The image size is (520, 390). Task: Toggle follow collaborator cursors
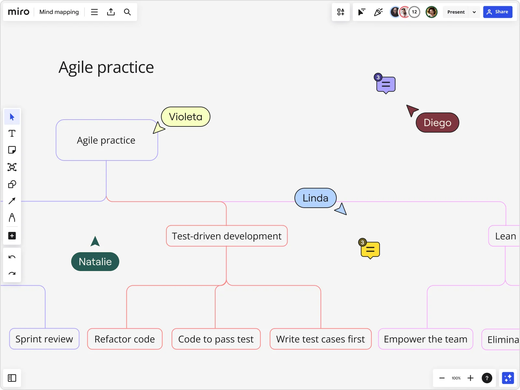tap(361, 12)
